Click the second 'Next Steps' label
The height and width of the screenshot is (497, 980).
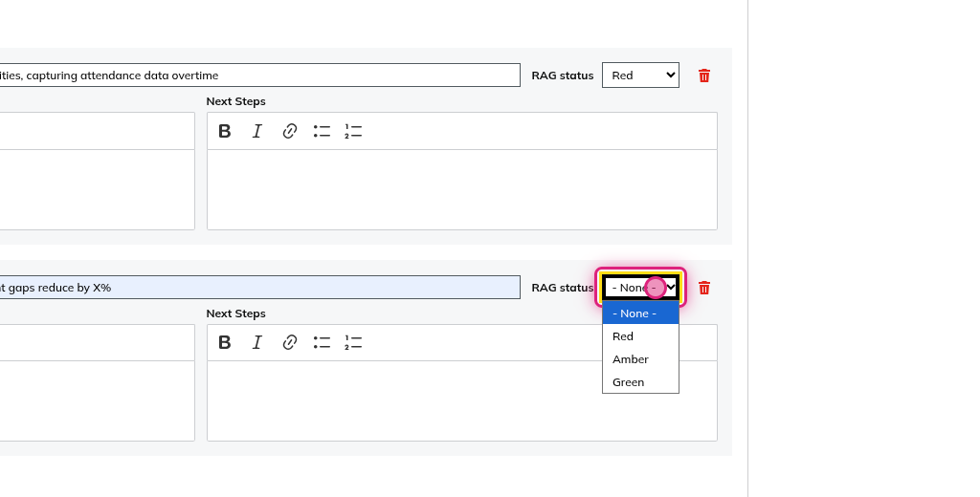pyautogui.click(x=235, y=313)
